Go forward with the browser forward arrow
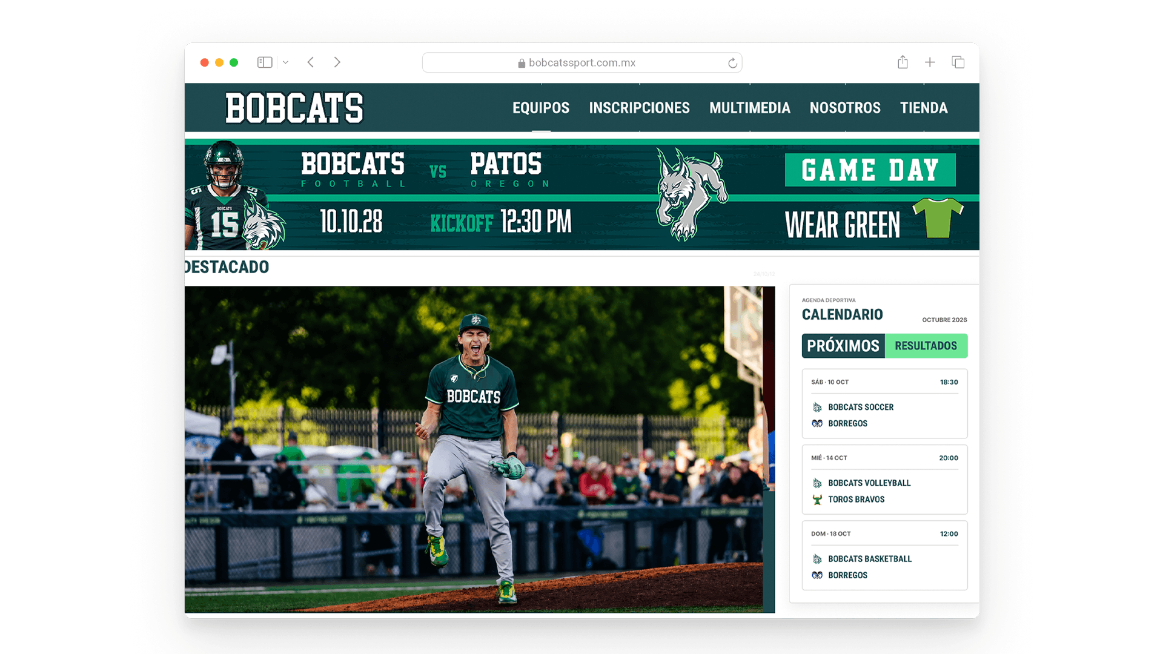 pyautogui.click(x=337, y=62)
